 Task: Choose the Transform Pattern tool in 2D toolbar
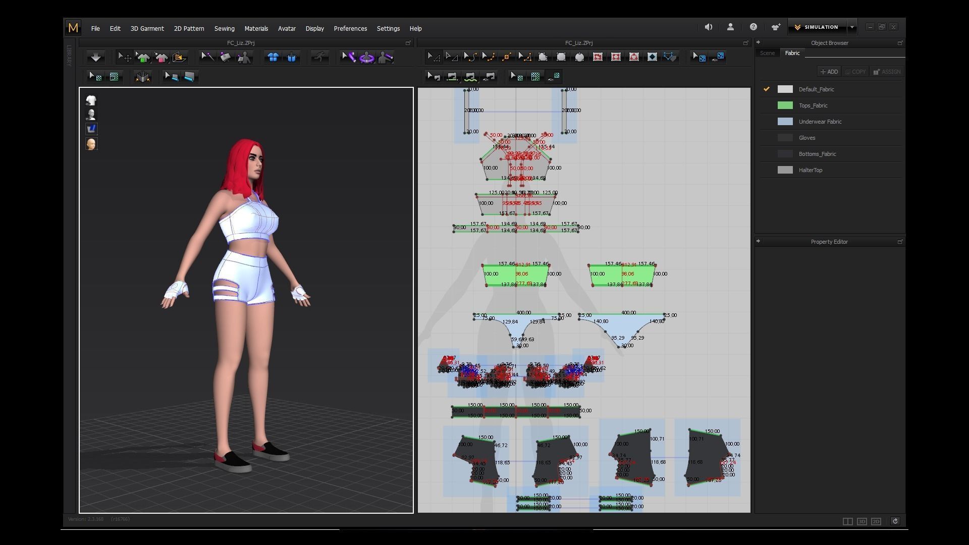point(452,57)
